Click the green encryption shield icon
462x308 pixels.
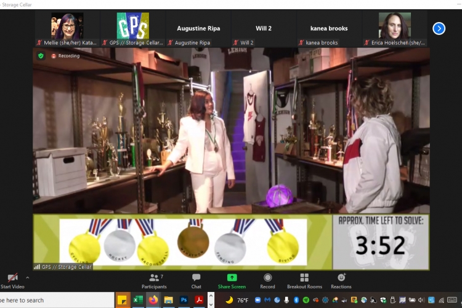pos(41,55)
